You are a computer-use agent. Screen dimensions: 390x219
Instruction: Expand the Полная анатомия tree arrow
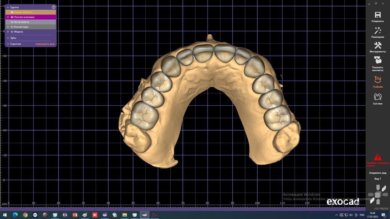[x=8, y=17]
